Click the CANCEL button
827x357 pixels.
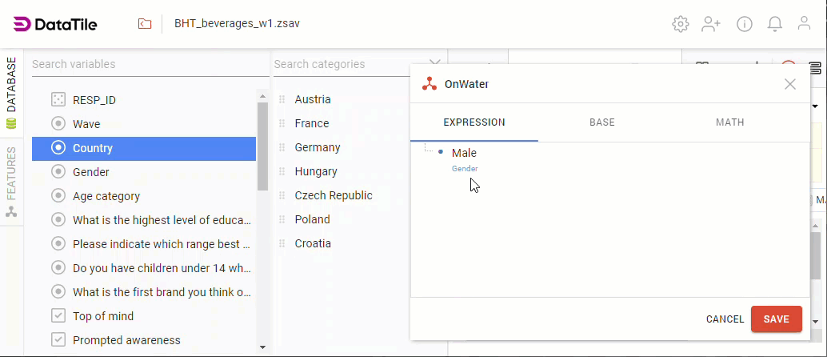tap(725, 319)
